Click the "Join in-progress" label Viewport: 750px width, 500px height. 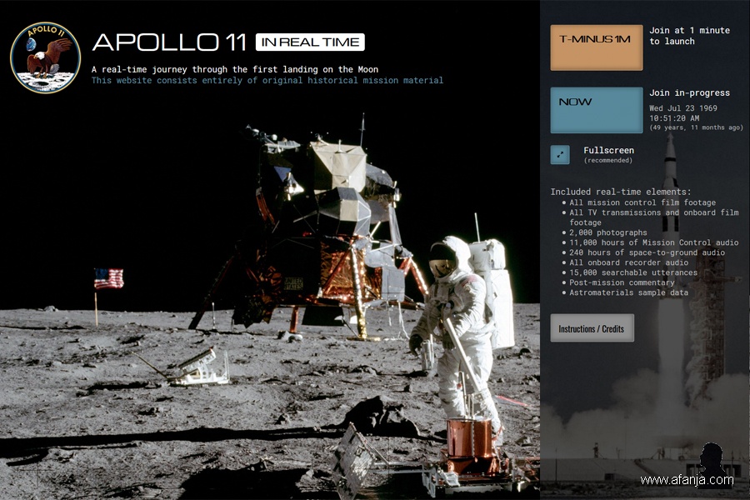point(689,93)
